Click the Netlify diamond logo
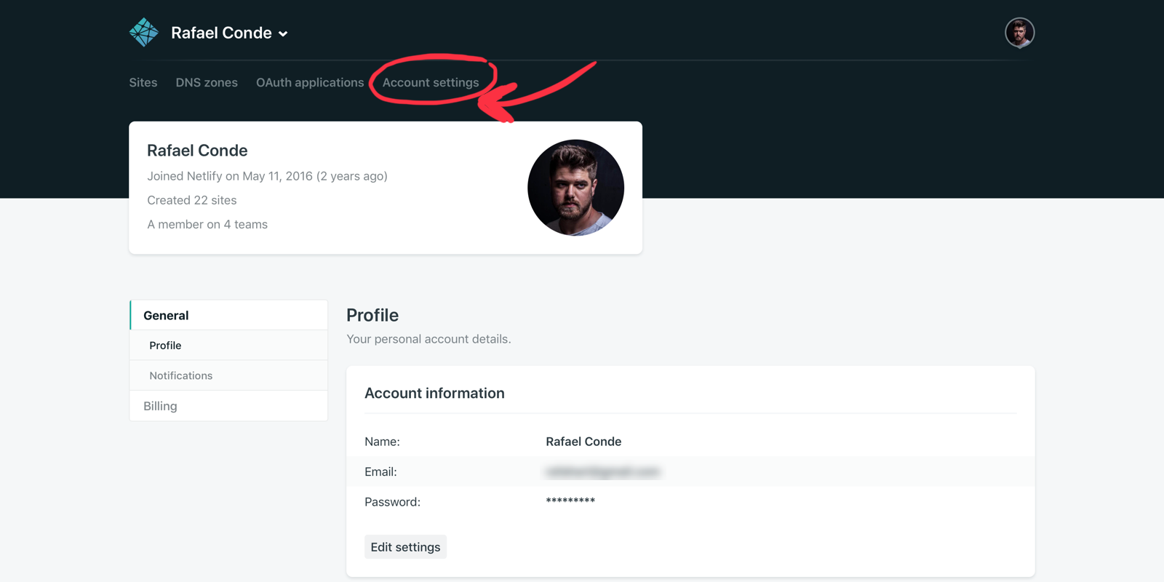The width and height of the screenshot is (1164, 582). [144, 33]
